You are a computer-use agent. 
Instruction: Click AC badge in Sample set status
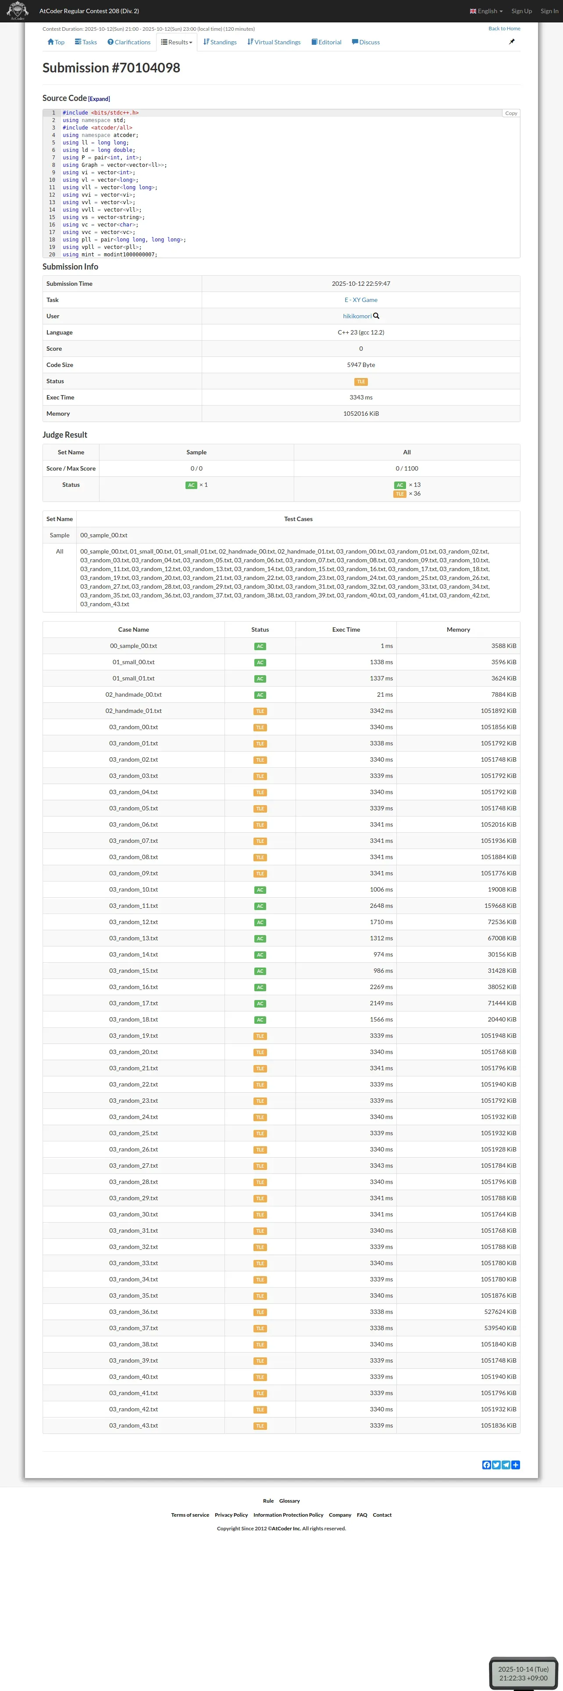191,485
